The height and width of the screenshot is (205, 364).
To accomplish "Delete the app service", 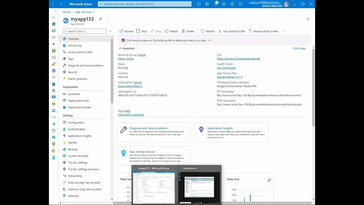I will pos(188,31).
